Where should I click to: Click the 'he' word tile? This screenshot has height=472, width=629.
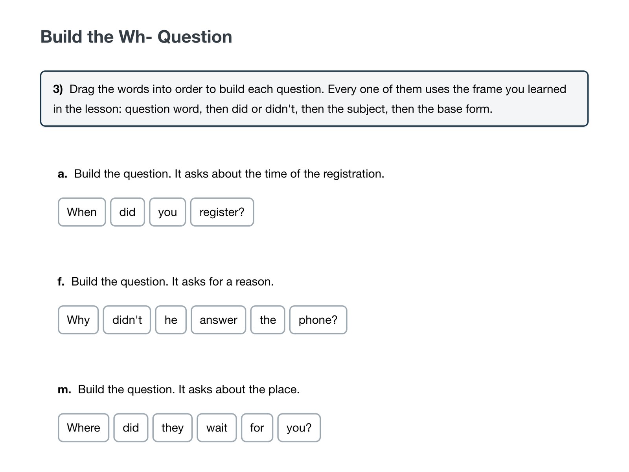click(x=171, y=320)
